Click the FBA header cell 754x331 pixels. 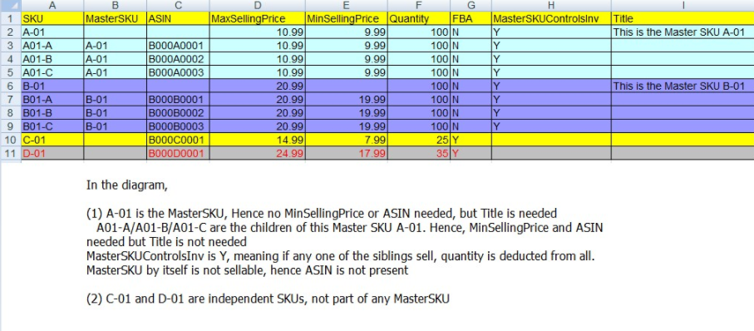[x=471, y=19]
